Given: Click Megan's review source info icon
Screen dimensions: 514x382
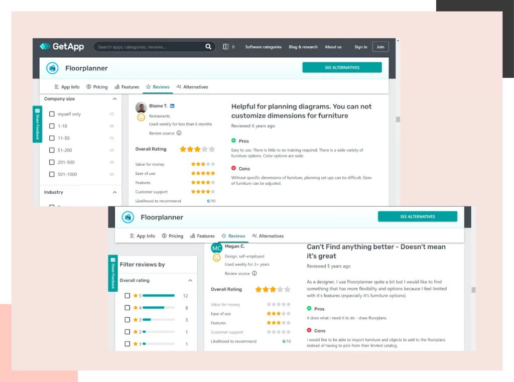Looking at the screenshot, I should coord(254,273).
